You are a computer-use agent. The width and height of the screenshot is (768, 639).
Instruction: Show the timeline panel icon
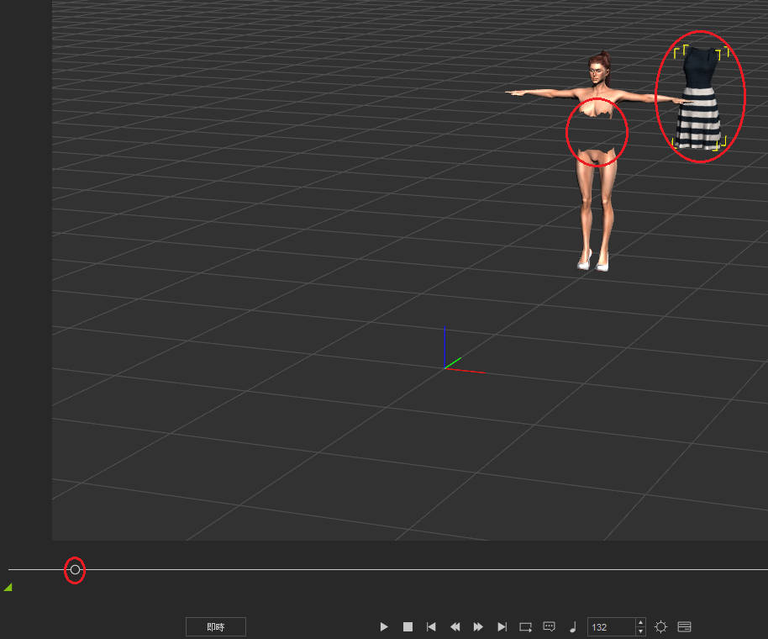[x=684, y=626]
